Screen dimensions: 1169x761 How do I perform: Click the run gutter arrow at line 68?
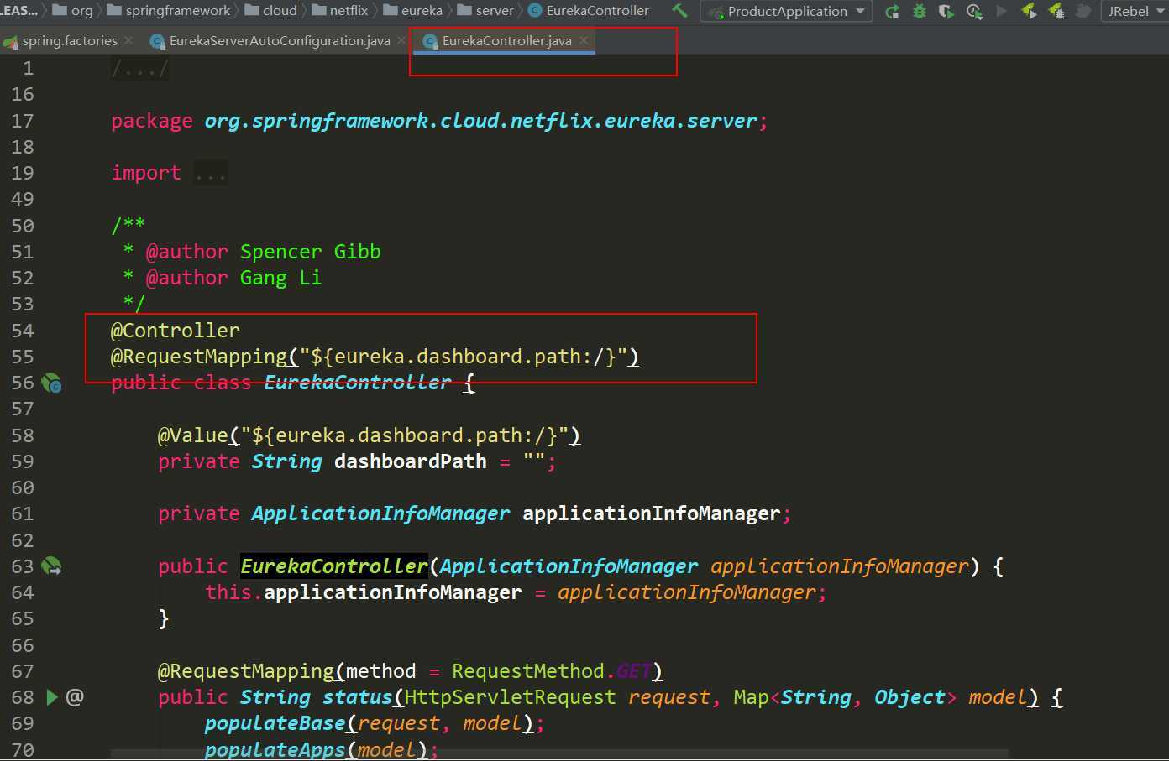[x=52, y=697]
